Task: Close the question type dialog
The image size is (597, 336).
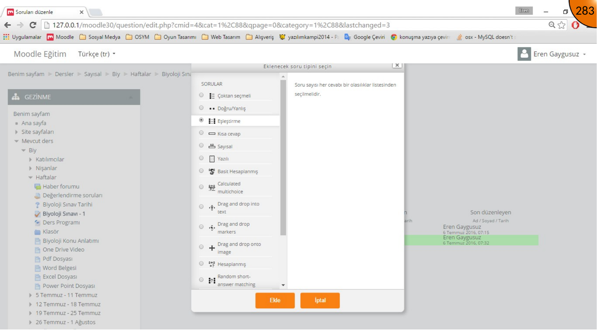Action: pyautogui.click(x=397, y=65)
